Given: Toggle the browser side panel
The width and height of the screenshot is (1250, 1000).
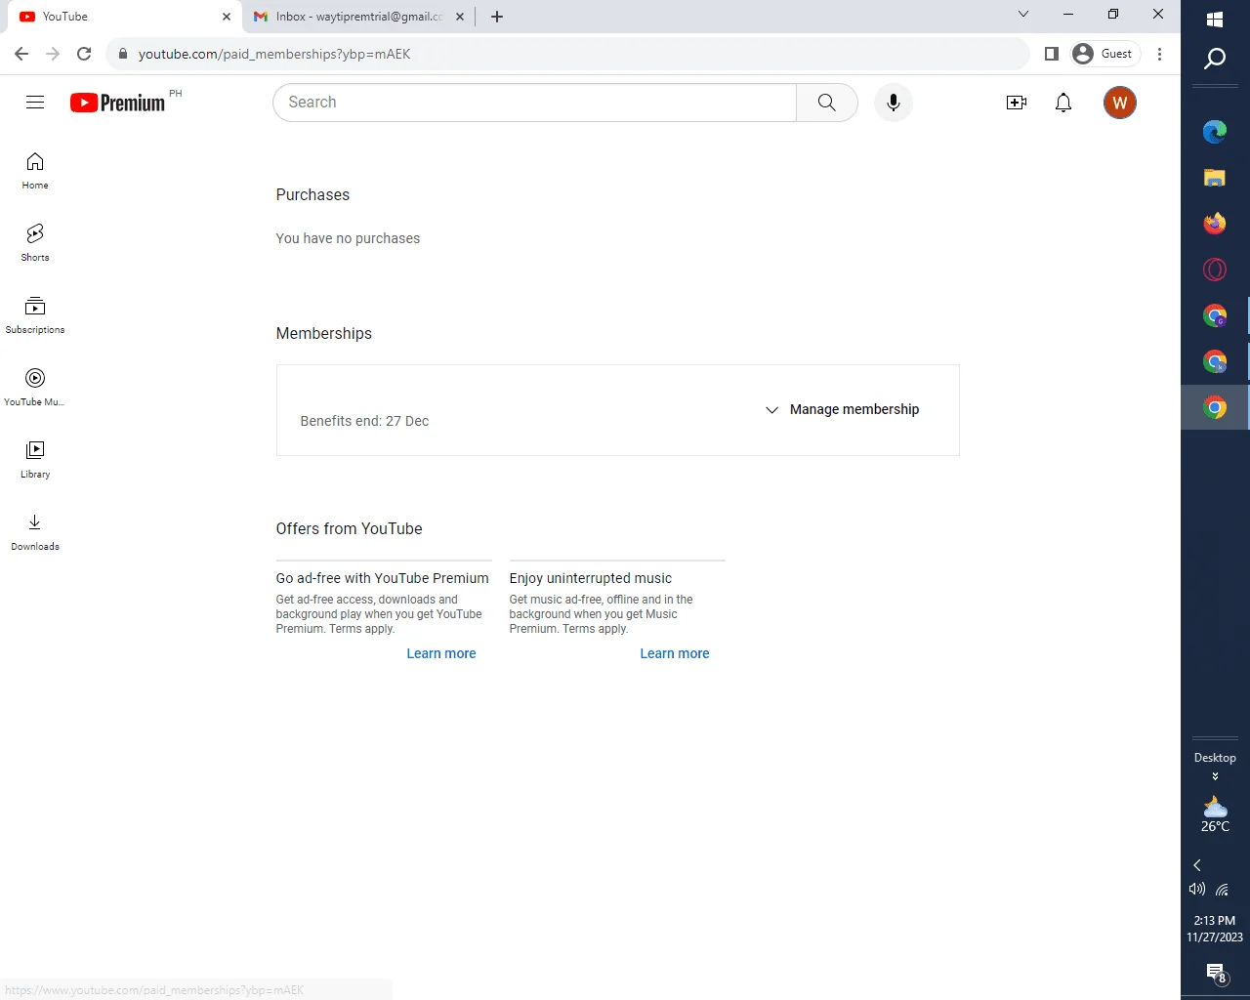Looking at the screenshot, I should pos(1052,54).
